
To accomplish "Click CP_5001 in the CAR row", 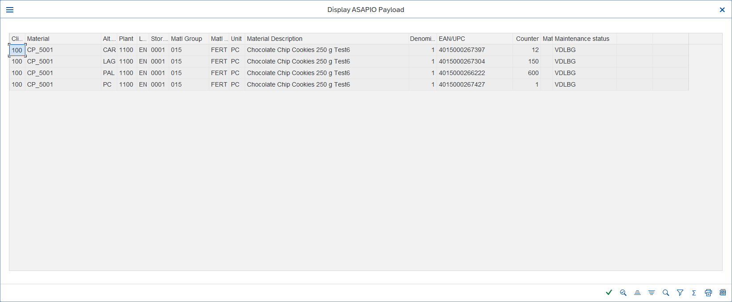I will (63, 50).
